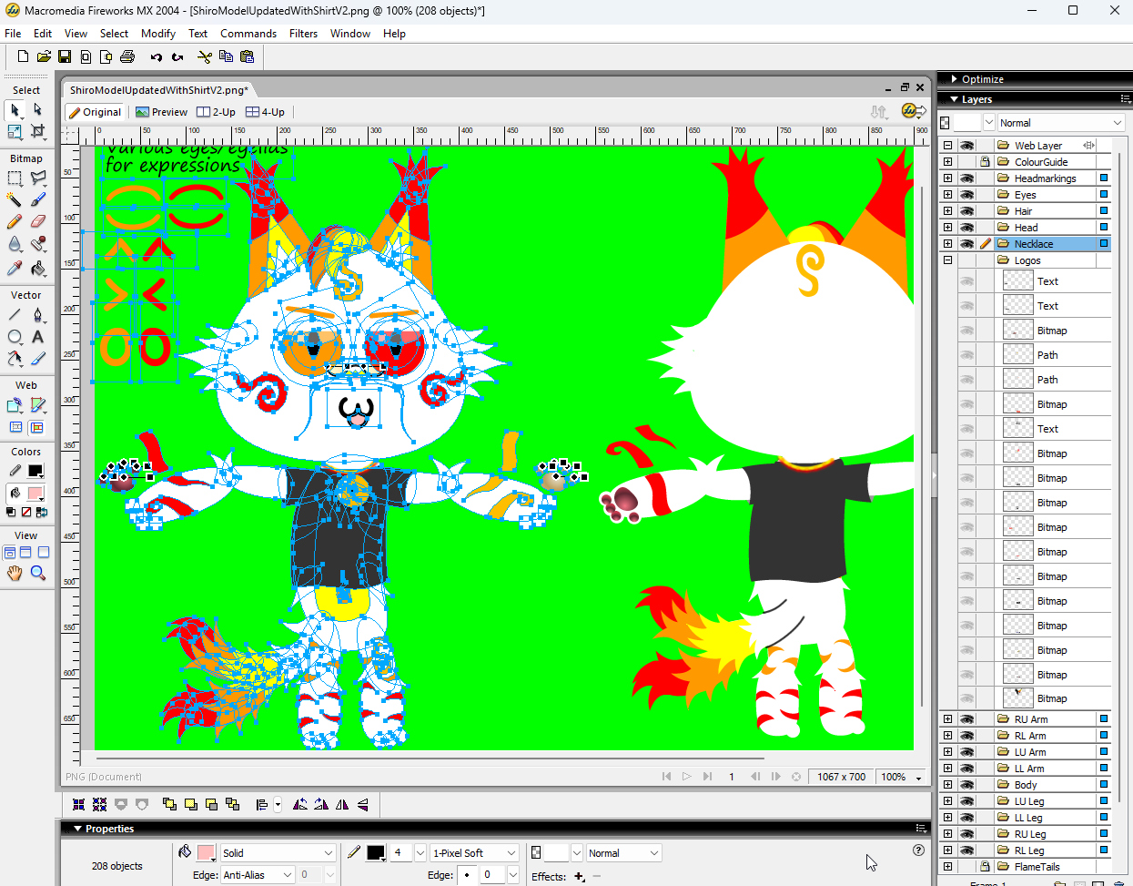Toggle the lock on ColourGuide layer
Viewport: 1133px width, 886px height.
(x=985, y=162)
